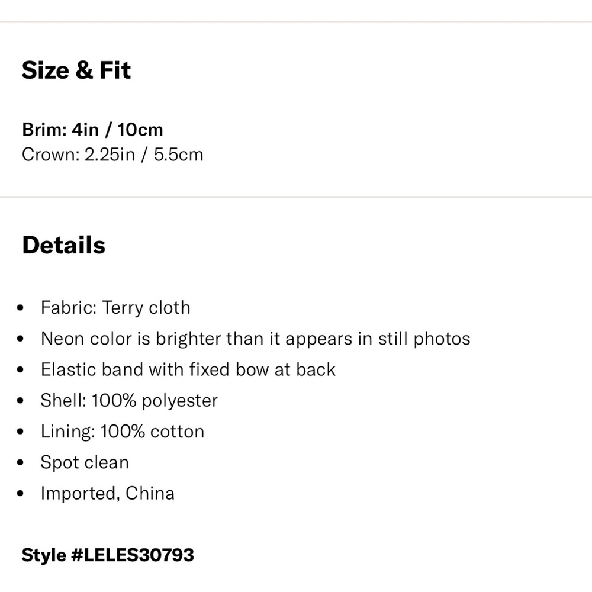Click the divider line above Details heading

[x=296, y=197]
